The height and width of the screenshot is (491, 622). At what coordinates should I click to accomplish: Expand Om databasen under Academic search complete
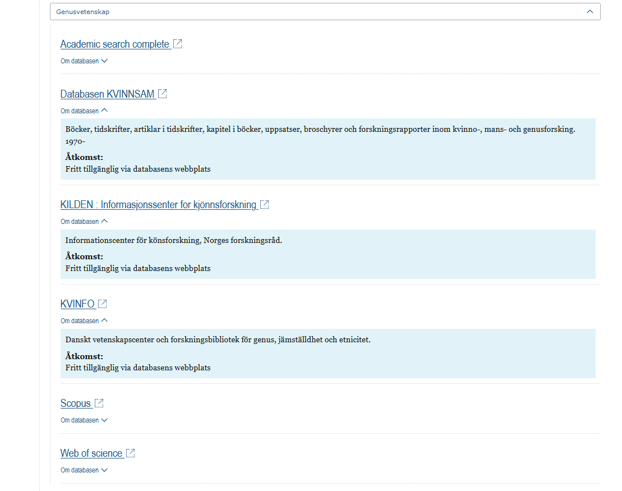84,61
